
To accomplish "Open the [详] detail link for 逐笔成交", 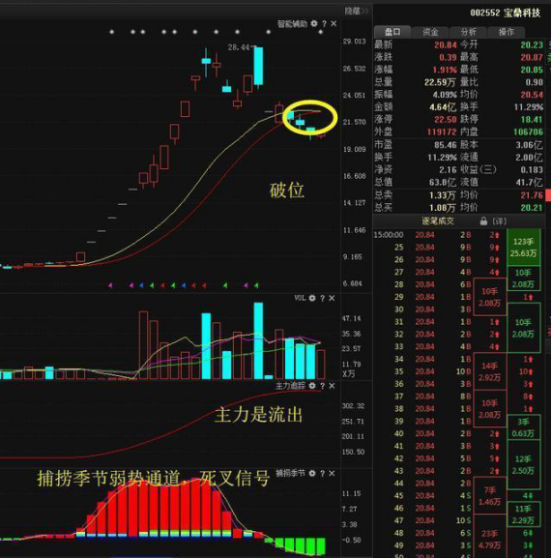I will pyautogui.click(x=500, y=221).
